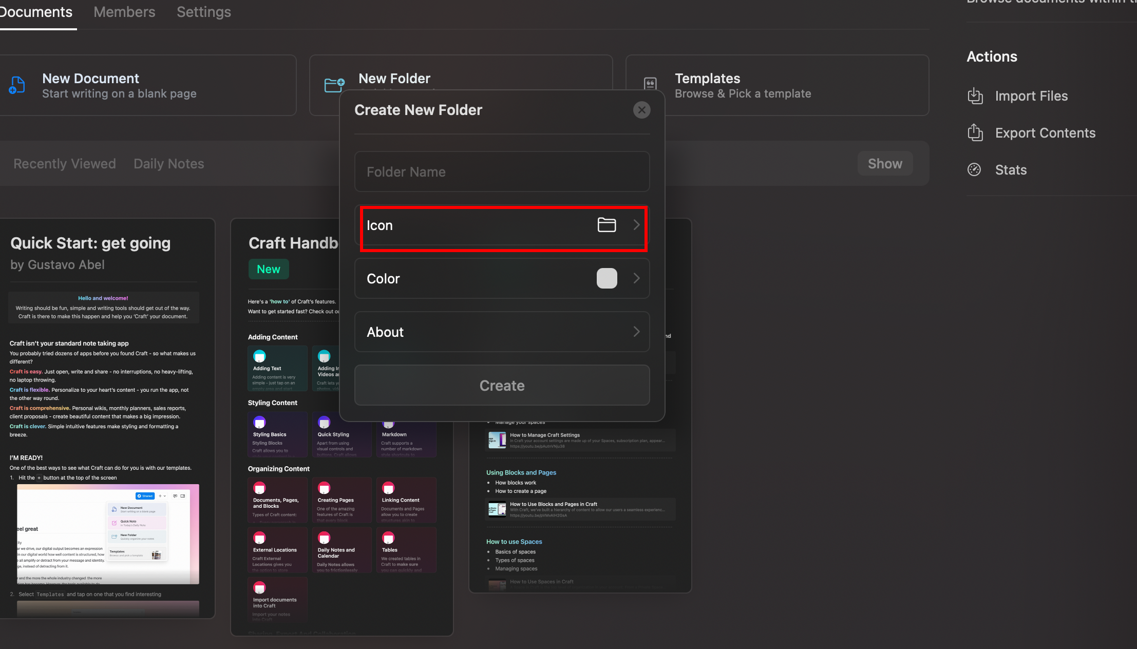Open Stats via its icon
Viewport: 1137px width, 649px height.
click(x=974, y=169)
